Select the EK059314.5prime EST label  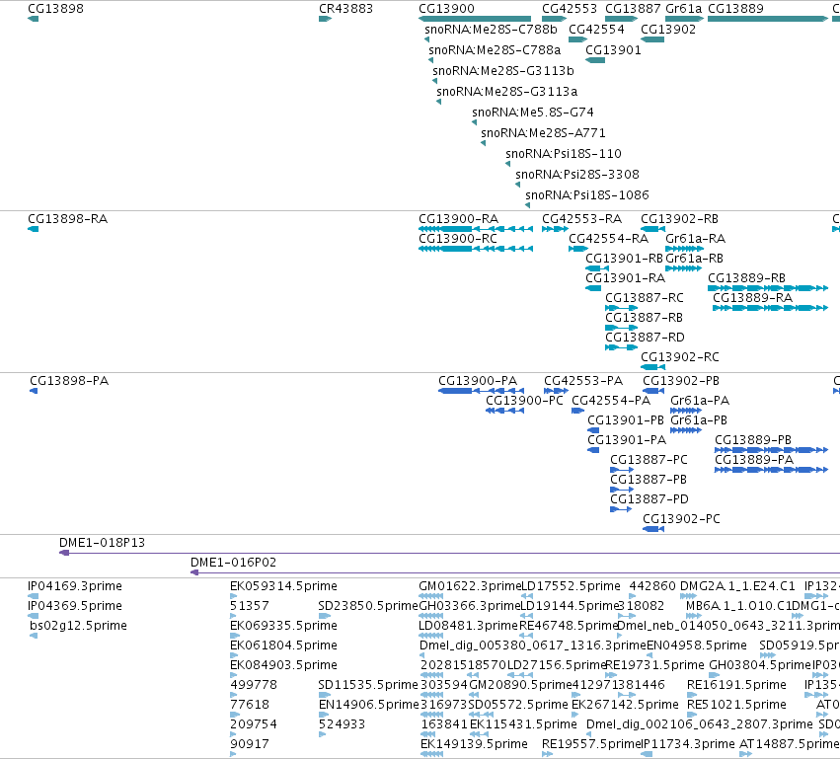click(x=284, y=586)
